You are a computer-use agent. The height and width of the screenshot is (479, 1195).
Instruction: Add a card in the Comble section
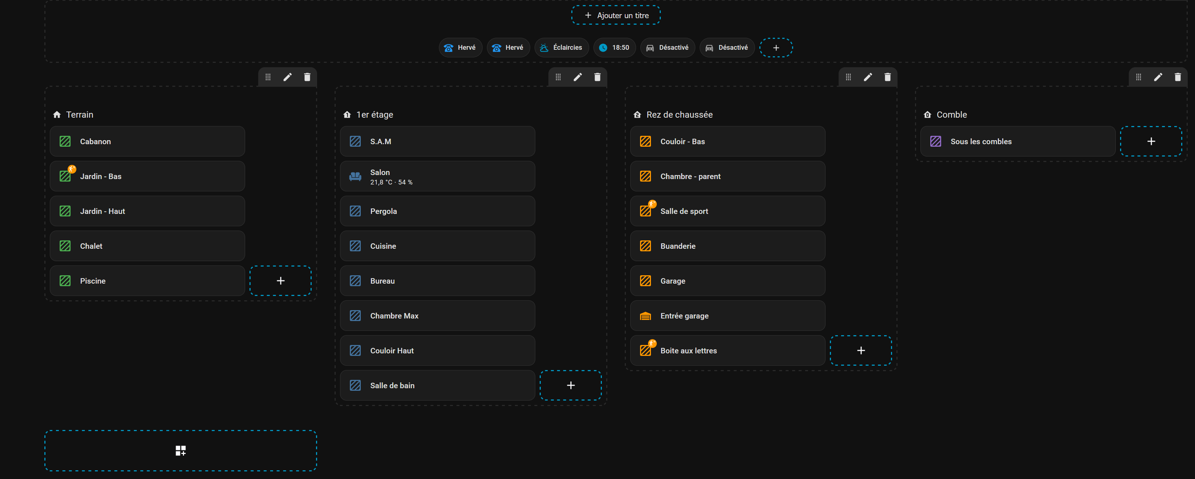click(x=1151, y=141)
